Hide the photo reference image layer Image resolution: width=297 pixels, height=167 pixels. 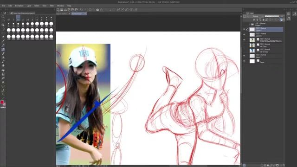point(244,40)
